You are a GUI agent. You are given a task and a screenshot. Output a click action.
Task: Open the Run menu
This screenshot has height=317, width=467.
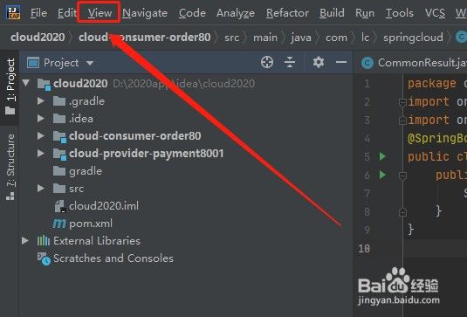point(365,13)
